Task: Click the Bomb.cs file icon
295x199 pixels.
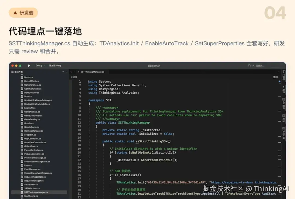Action: coord(22,77)
